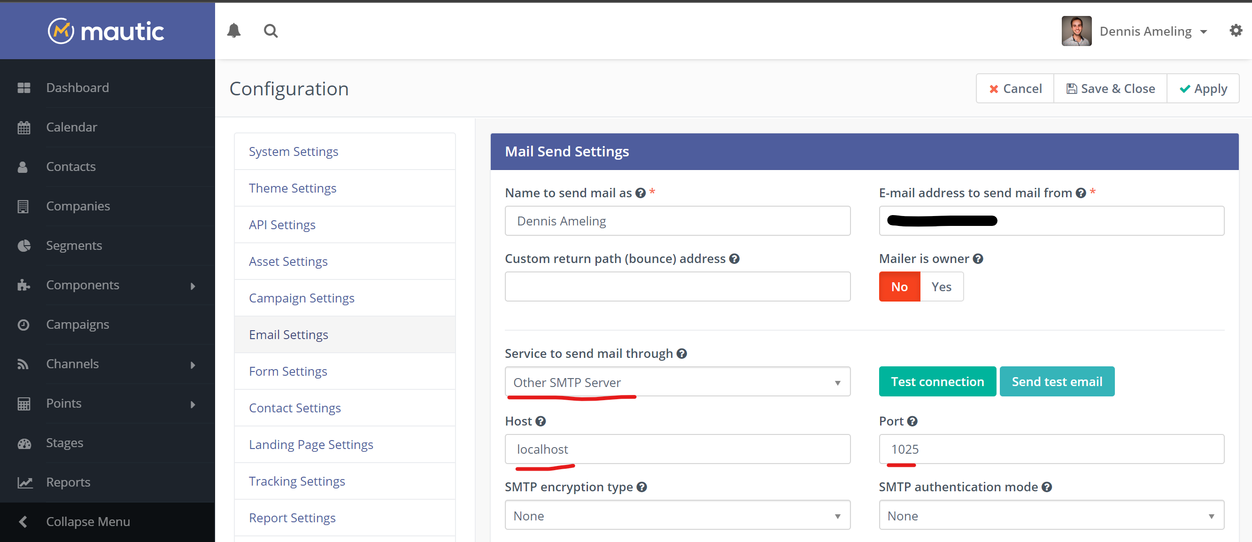Open the Theme Settings section
This screenshot has height=542, width=1252.
[x=293, y=188]
